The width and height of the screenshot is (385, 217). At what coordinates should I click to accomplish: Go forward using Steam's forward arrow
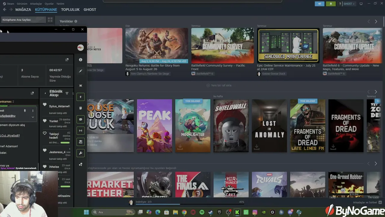[x=11, y=10]
